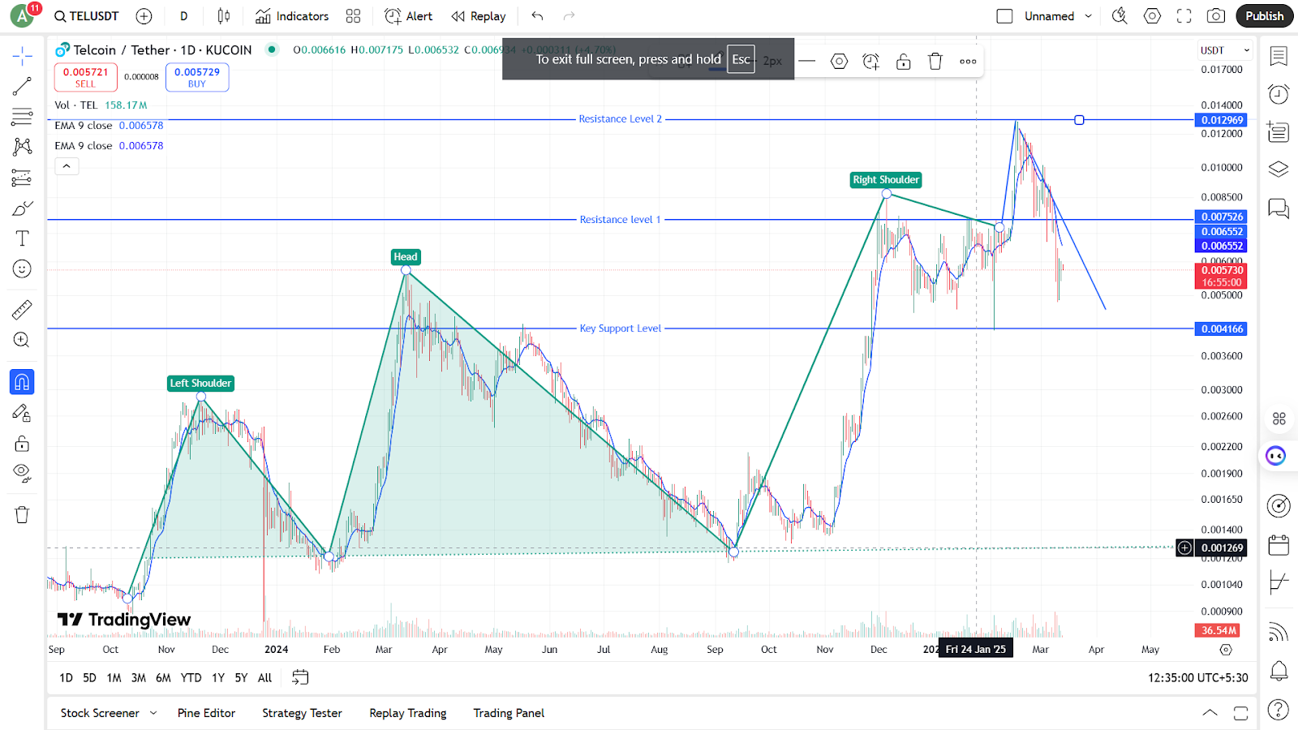Open object tree layers panel
The height and width of the screenshot is (730, 1298).
coord(1279,169)
